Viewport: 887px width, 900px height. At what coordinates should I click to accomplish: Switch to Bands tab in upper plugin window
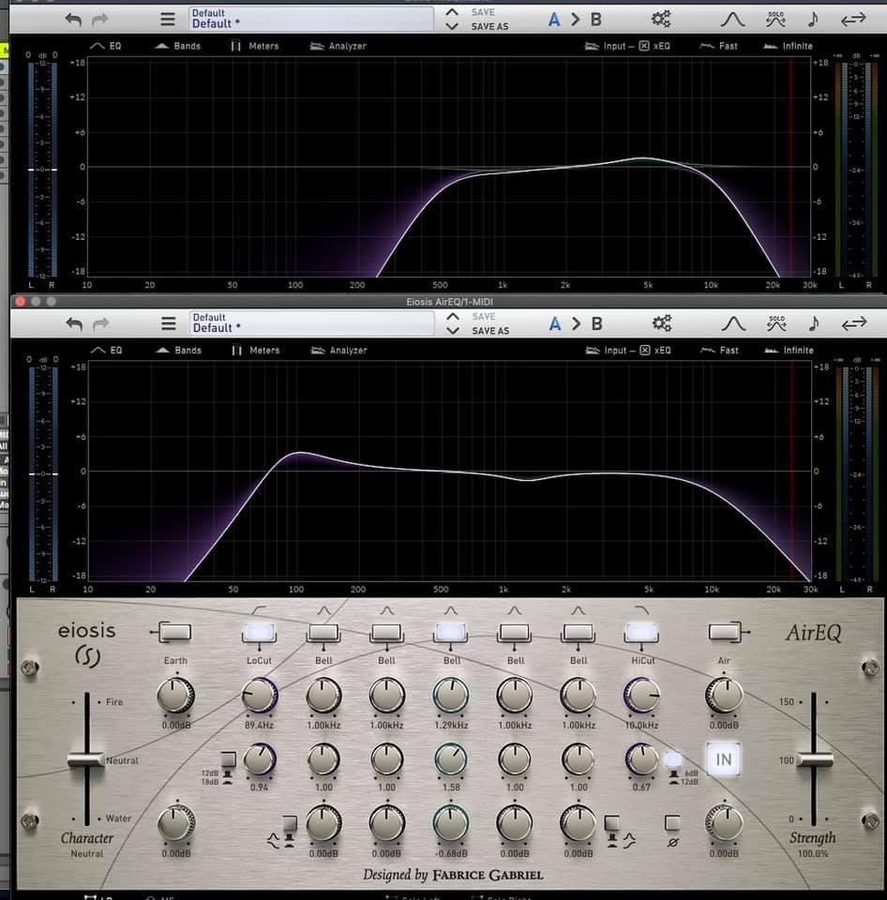tap(178, 46)
